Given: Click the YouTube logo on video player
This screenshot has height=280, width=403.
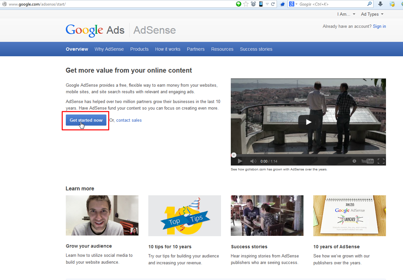Looking at the screenshot, I should [x=367, y=161].
